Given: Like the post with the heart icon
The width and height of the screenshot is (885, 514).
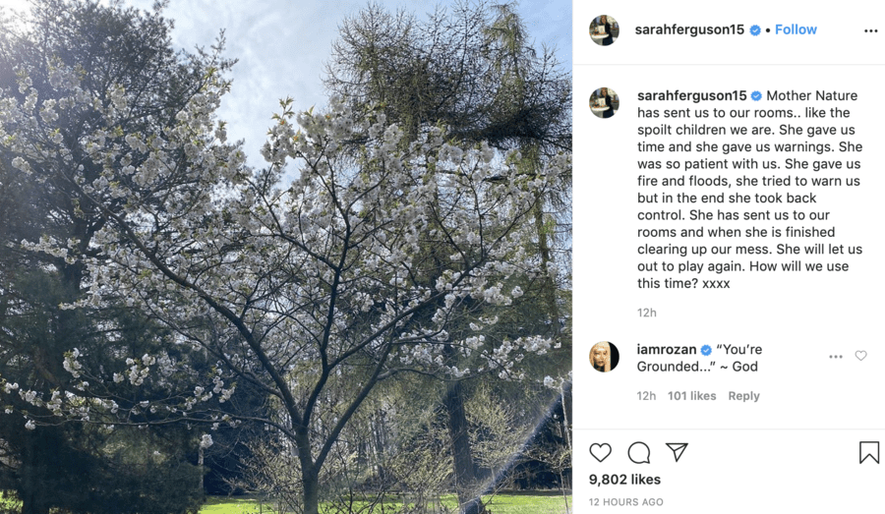Looking at the screenshot, I should coord(601,452).
